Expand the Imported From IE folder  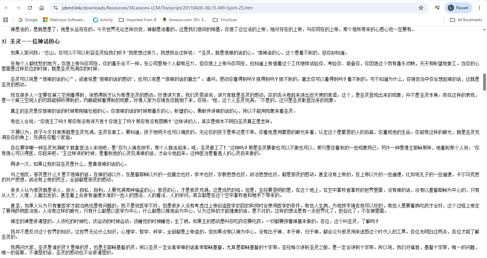click(x=138, y=20)
